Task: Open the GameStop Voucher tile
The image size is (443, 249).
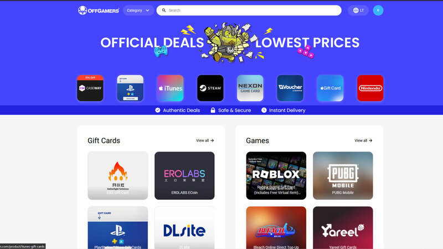Action: [x=290, y=88]
